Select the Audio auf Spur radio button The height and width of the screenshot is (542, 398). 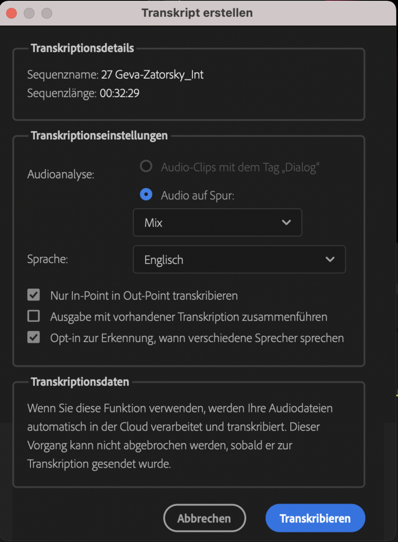(146, 195)
